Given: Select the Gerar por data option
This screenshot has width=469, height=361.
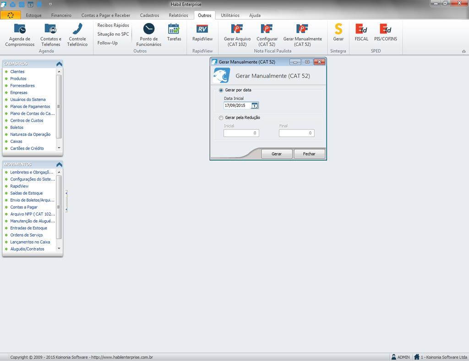Looking at the screenshot, I should (x=221, y=90).
